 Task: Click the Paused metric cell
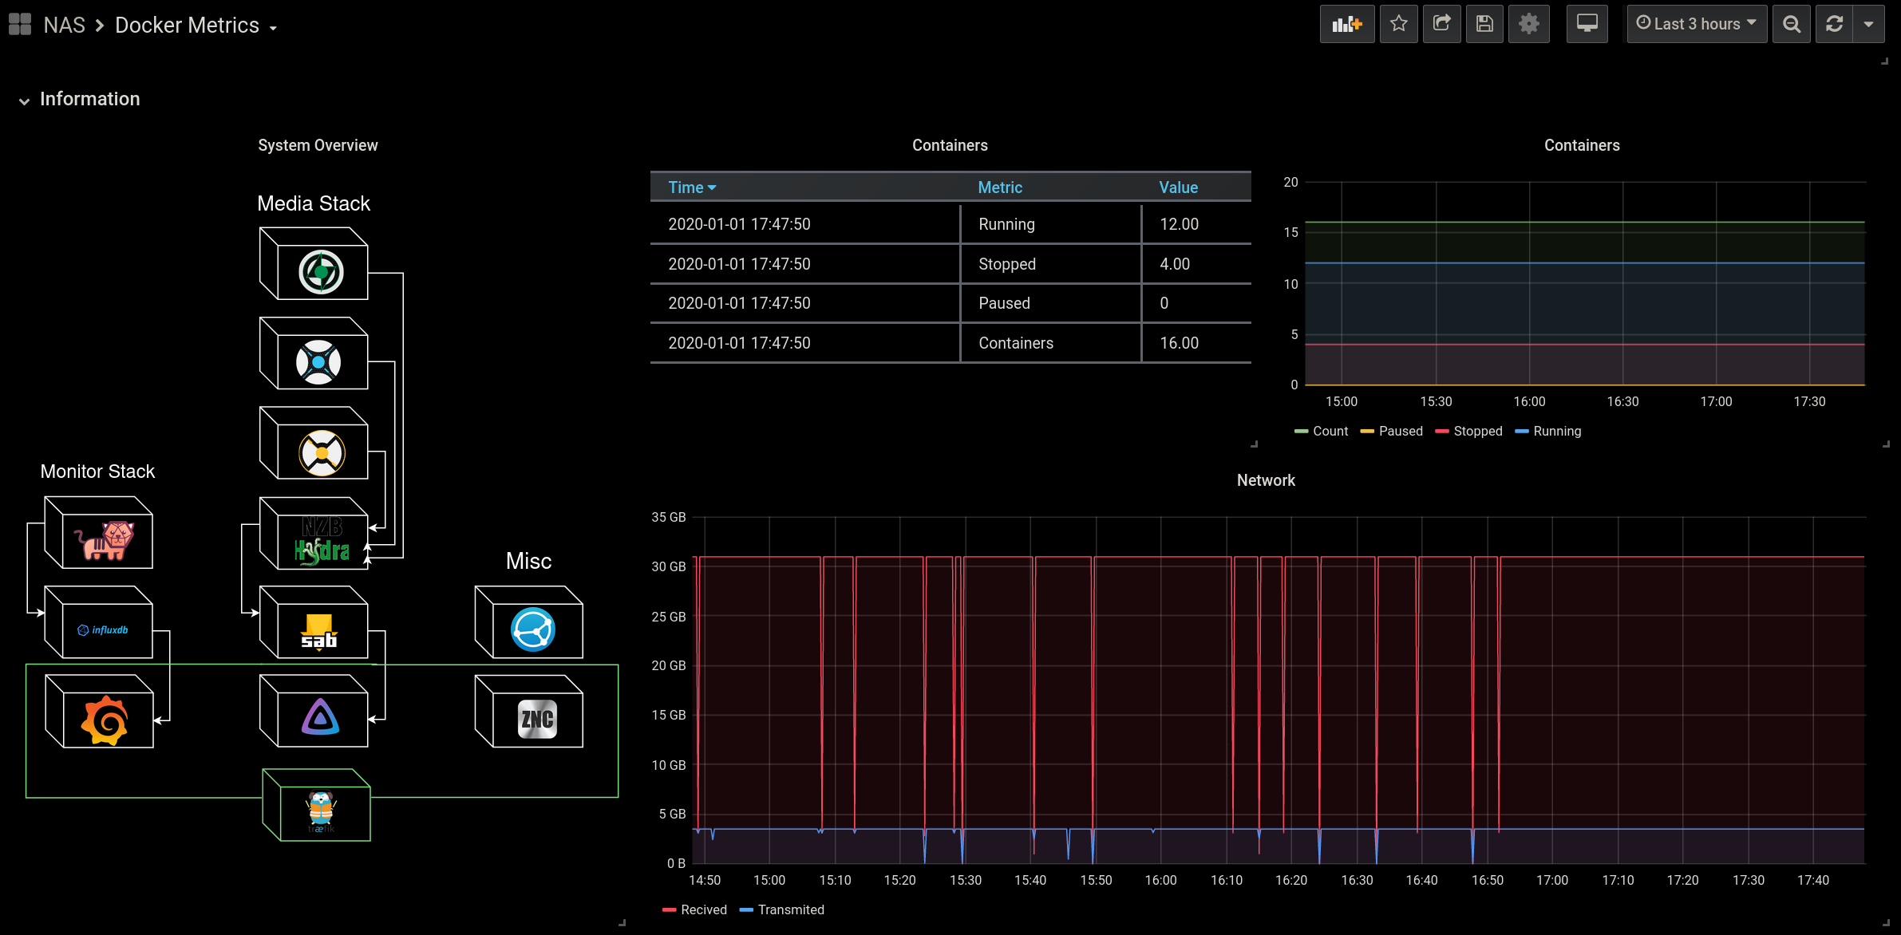coord(1051,303)
